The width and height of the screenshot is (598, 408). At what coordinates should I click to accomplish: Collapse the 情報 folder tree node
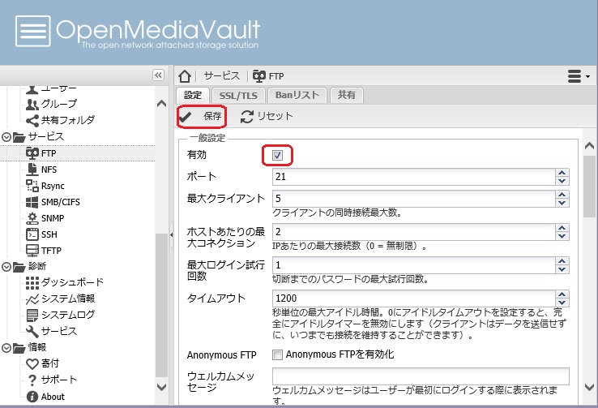click(x=6, y=348)
